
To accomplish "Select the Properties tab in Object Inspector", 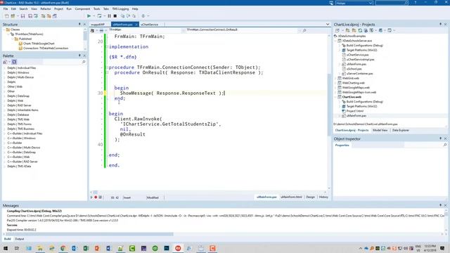I will 342,145.
